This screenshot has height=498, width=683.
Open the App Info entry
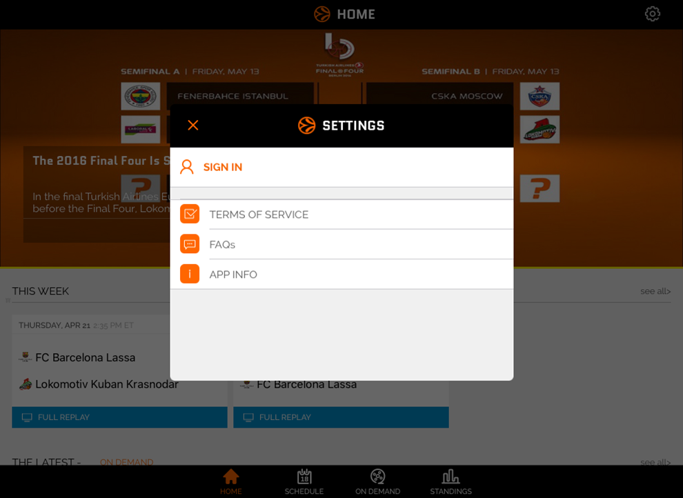coord(341,275)
